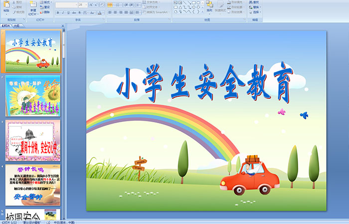Select the Text Box shape in gallery
Screen dimensions: 349x224
[x=175, y=2]
